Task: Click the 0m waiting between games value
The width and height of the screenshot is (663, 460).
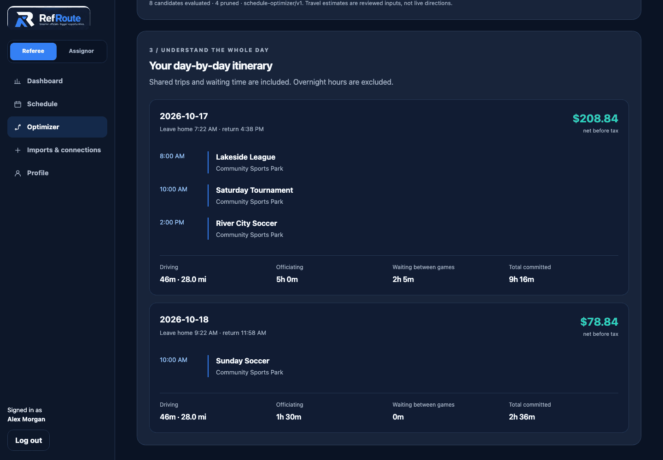Action: 398,417
